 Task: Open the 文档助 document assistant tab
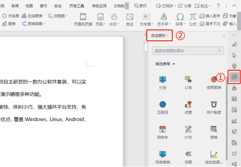pos(119,6)
